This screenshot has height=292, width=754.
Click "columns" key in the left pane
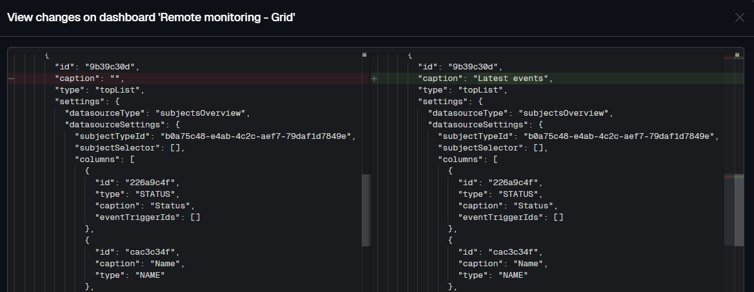(99, 160)
